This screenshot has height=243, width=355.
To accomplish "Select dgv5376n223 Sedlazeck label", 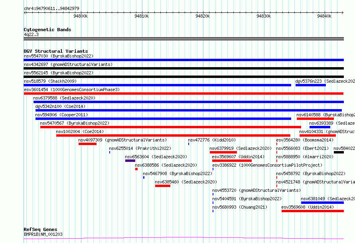I will pos(325,81).
